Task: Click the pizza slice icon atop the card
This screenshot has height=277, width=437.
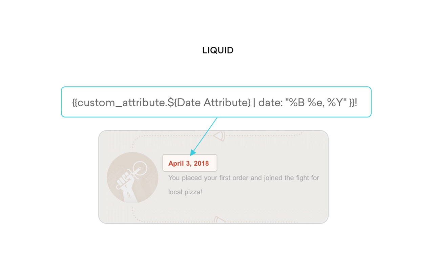Action: pyautogui.click(x=219, y=136)
